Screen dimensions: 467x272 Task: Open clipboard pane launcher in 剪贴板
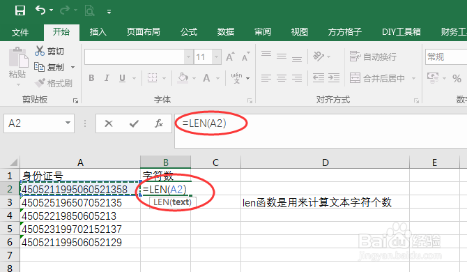pyautogui.click(x=75, y=101)
